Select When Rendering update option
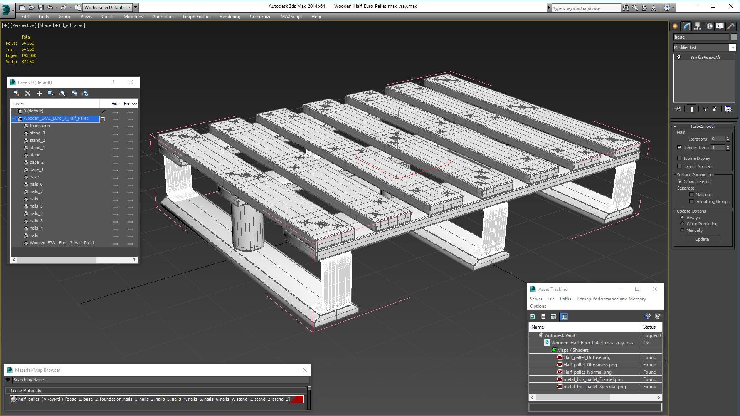 [683, 224]
